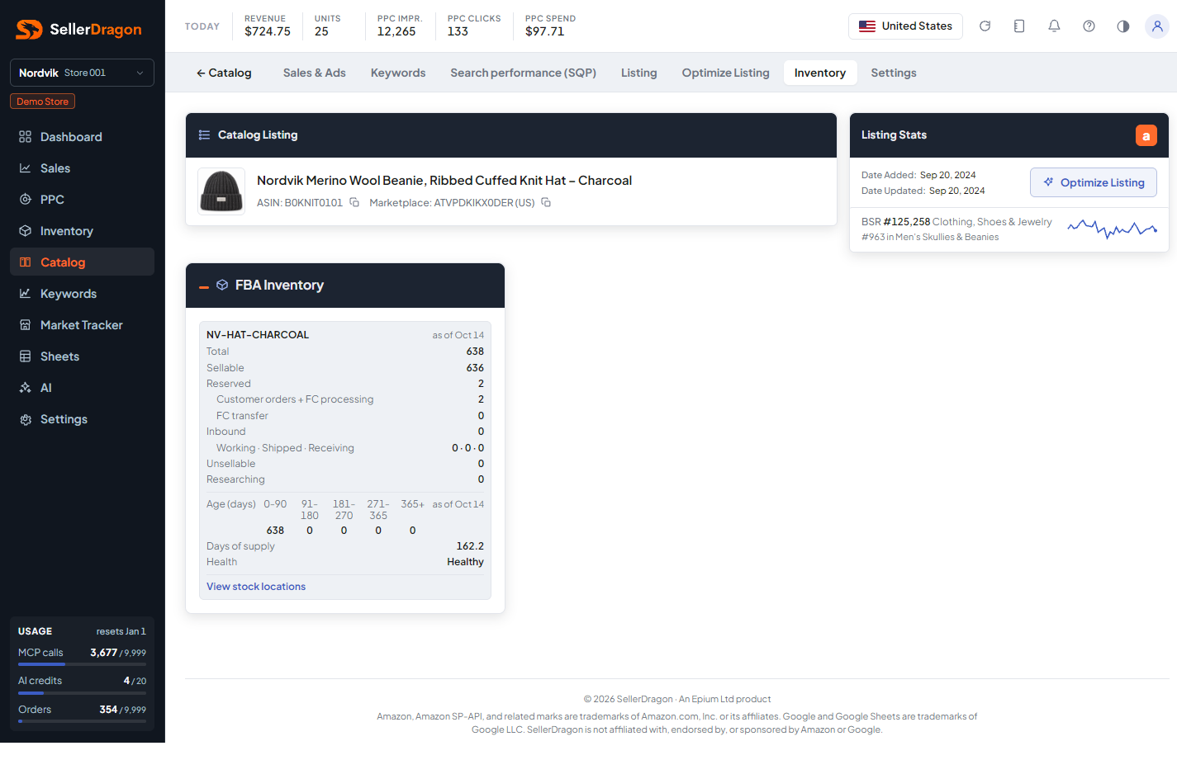The image size is (1177, 760).
Task: Open Inventory in sidebar
Action: pyautogui.click(x=82, y=231)
